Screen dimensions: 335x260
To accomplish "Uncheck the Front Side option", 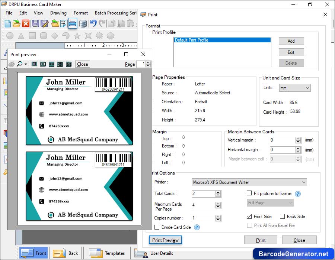I will click(249, 216).
